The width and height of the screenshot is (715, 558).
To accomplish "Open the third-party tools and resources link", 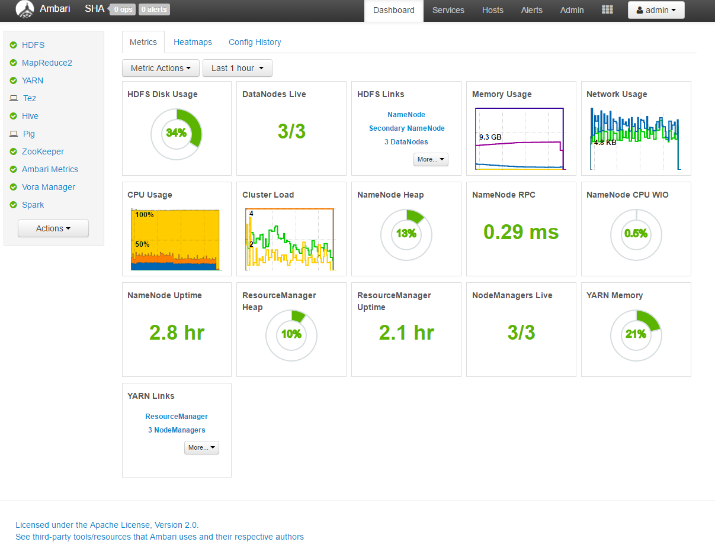I will 159,537.
